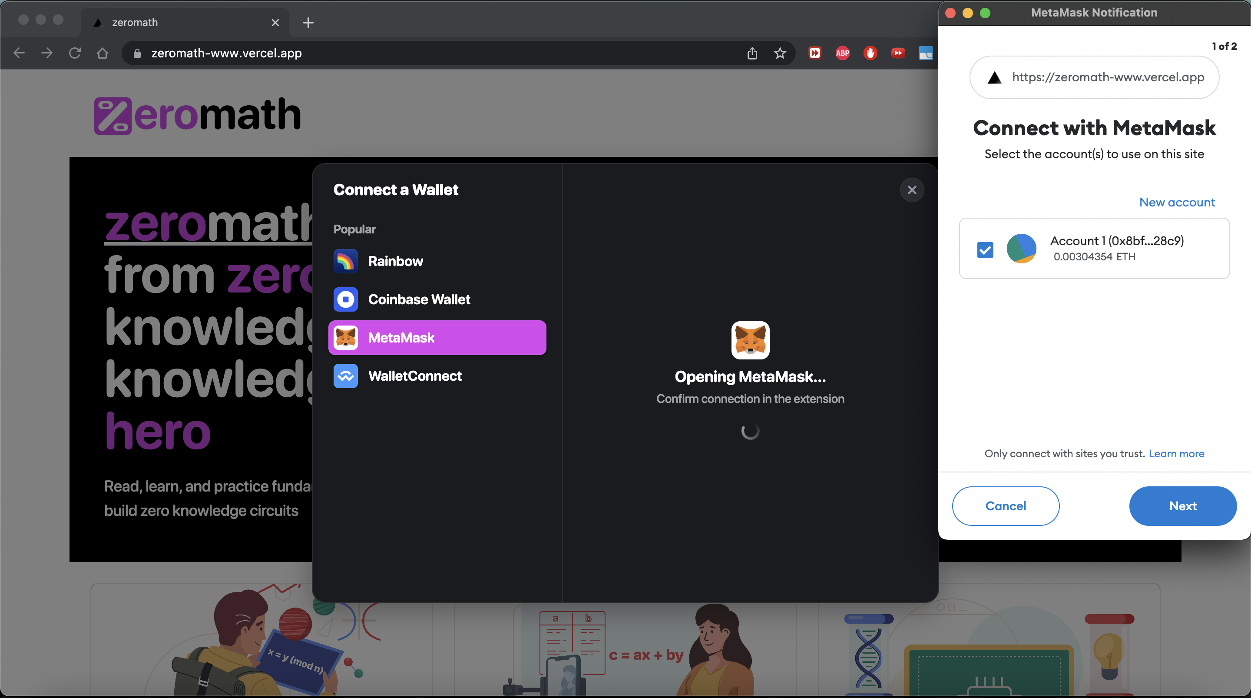This screenshot has width=1251, height=698.
Task: Open the blue picture extension icon
Action: [926, 53]
